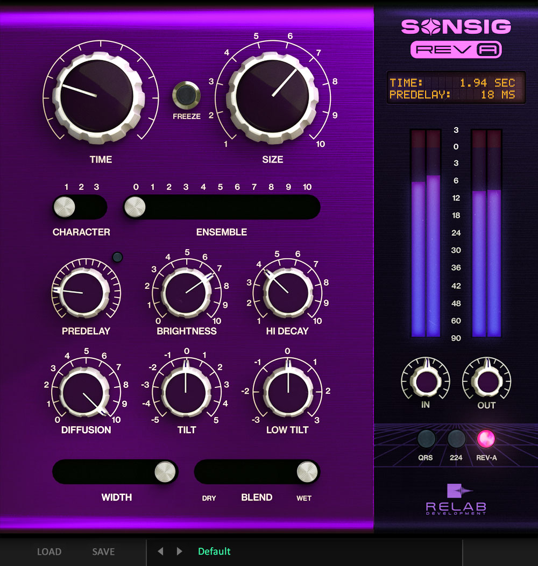Click the LOAD preset option
538x566 pixels.
pyautogui.click(x=49, y=551)
